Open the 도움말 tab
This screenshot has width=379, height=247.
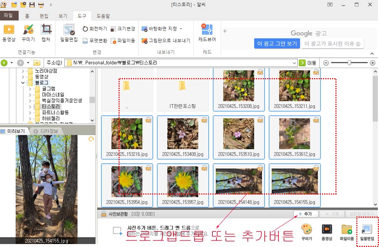click(103, 16)
